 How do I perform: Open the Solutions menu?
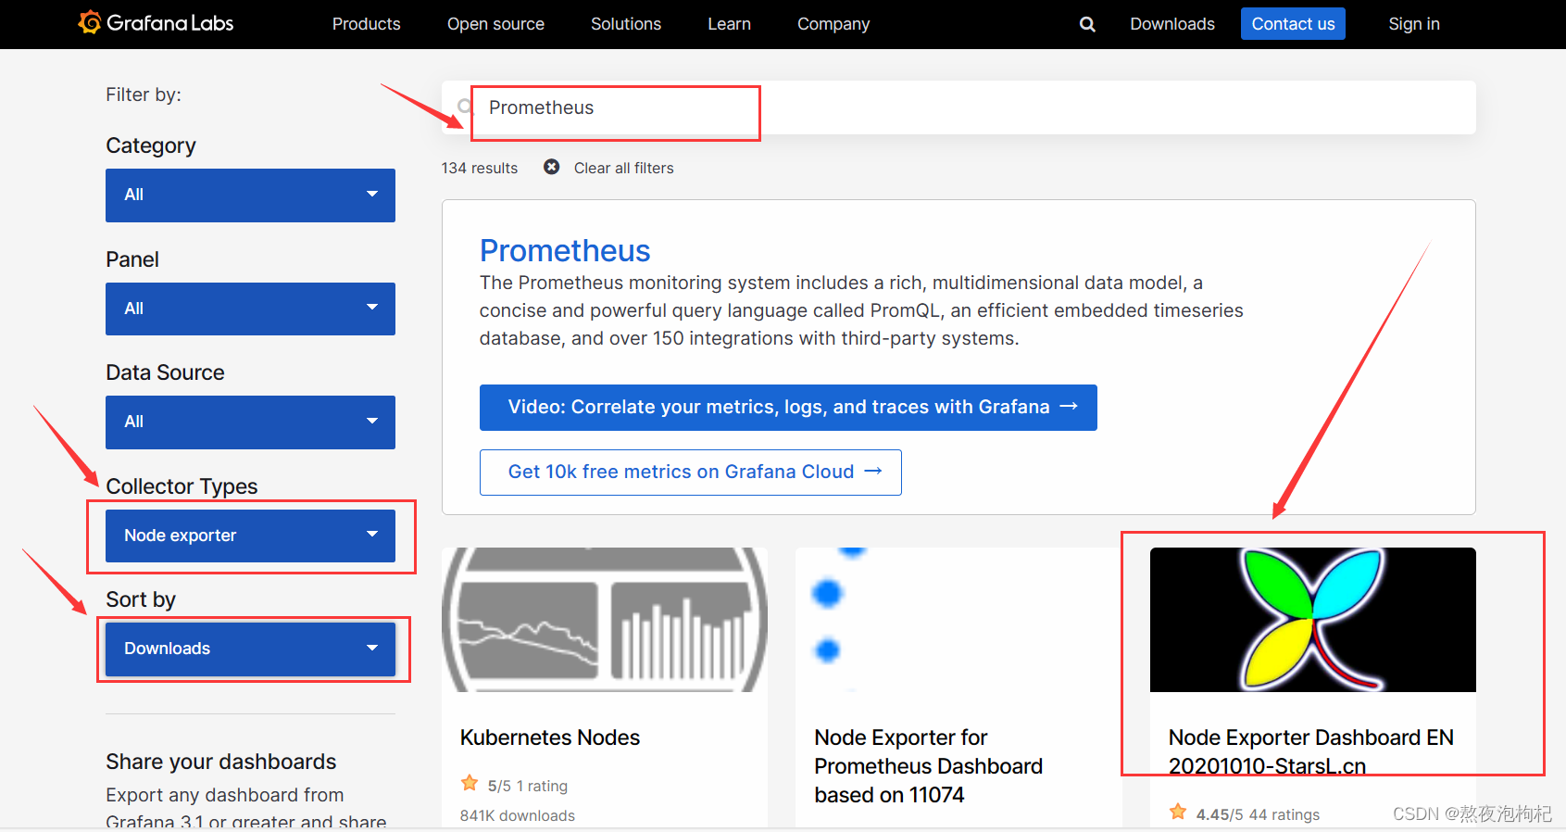626,24
